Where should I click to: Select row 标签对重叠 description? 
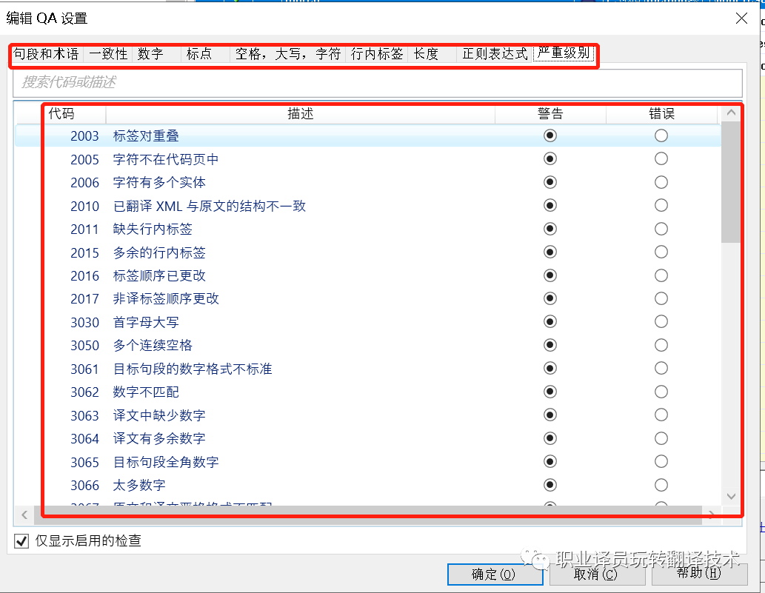click(x=146, y=136)
